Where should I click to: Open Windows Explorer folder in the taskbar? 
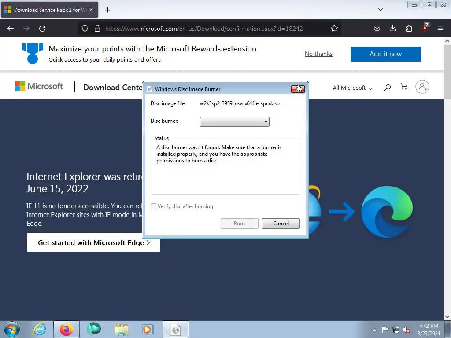click(121, 329)
